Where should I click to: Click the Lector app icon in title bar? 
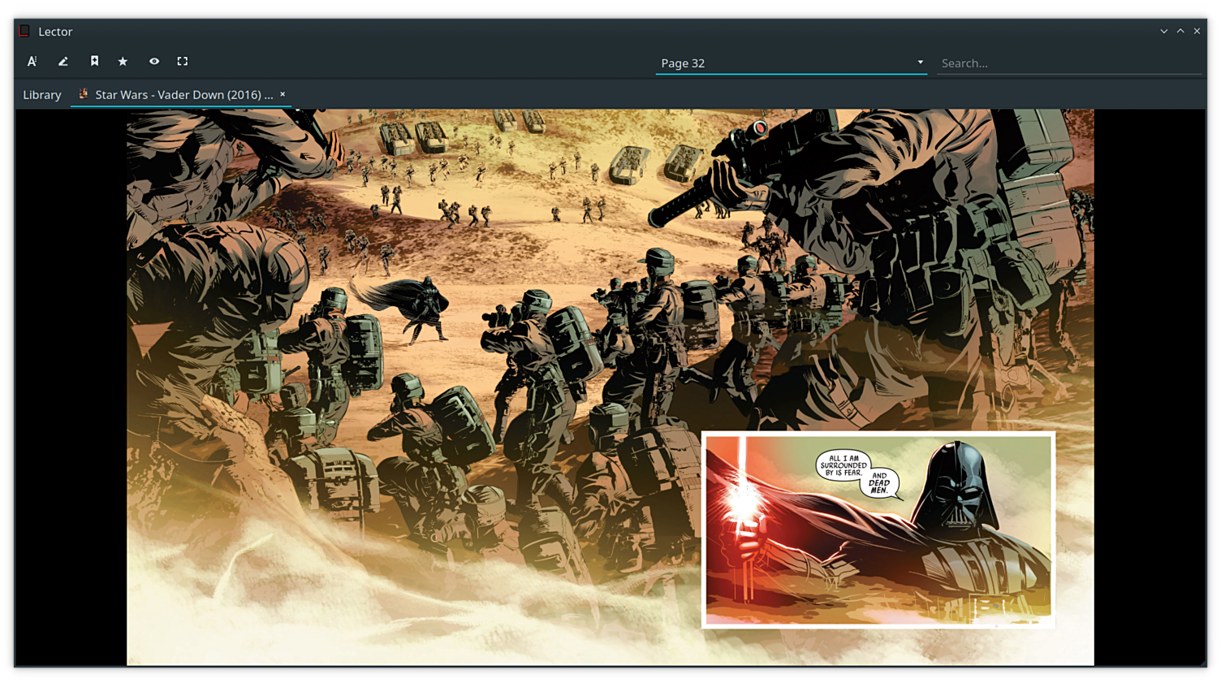[x=24, y=32]
